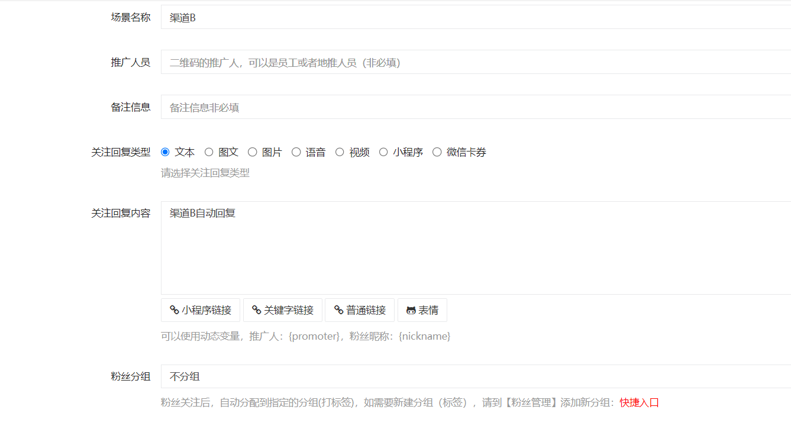The height and width of the screenshot is (432, 791).
Task: Select the 微信卡券 reply type option
Action: pos(437,151)
